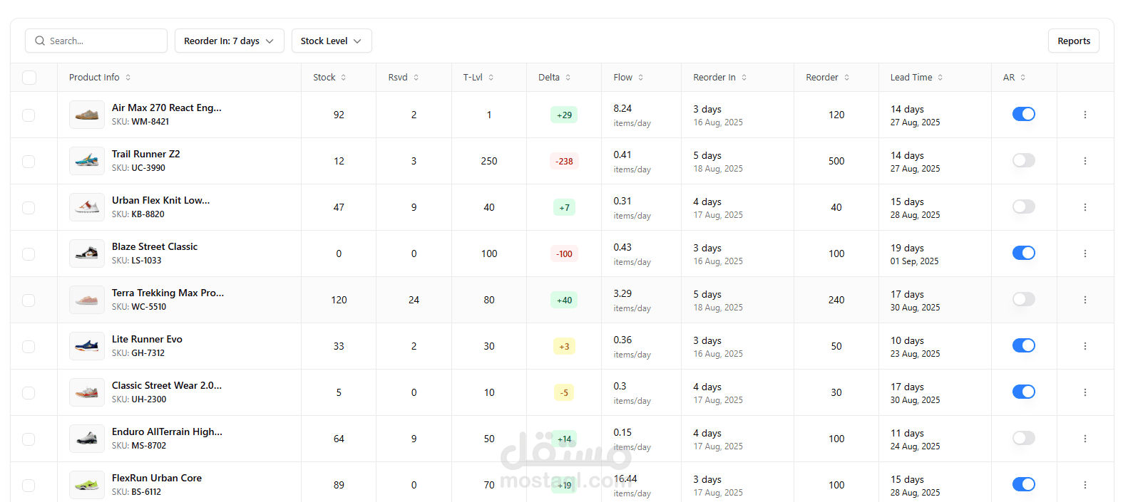Viewport: 1133px width, 502px height.
Task: Open row options for Air Max 270 React
Action: pyautogui.click(x=1085, y=115)
